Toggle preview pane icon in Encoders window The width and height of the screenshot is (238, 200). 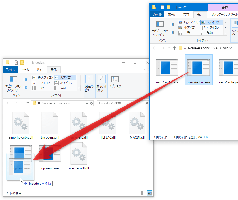25,79
